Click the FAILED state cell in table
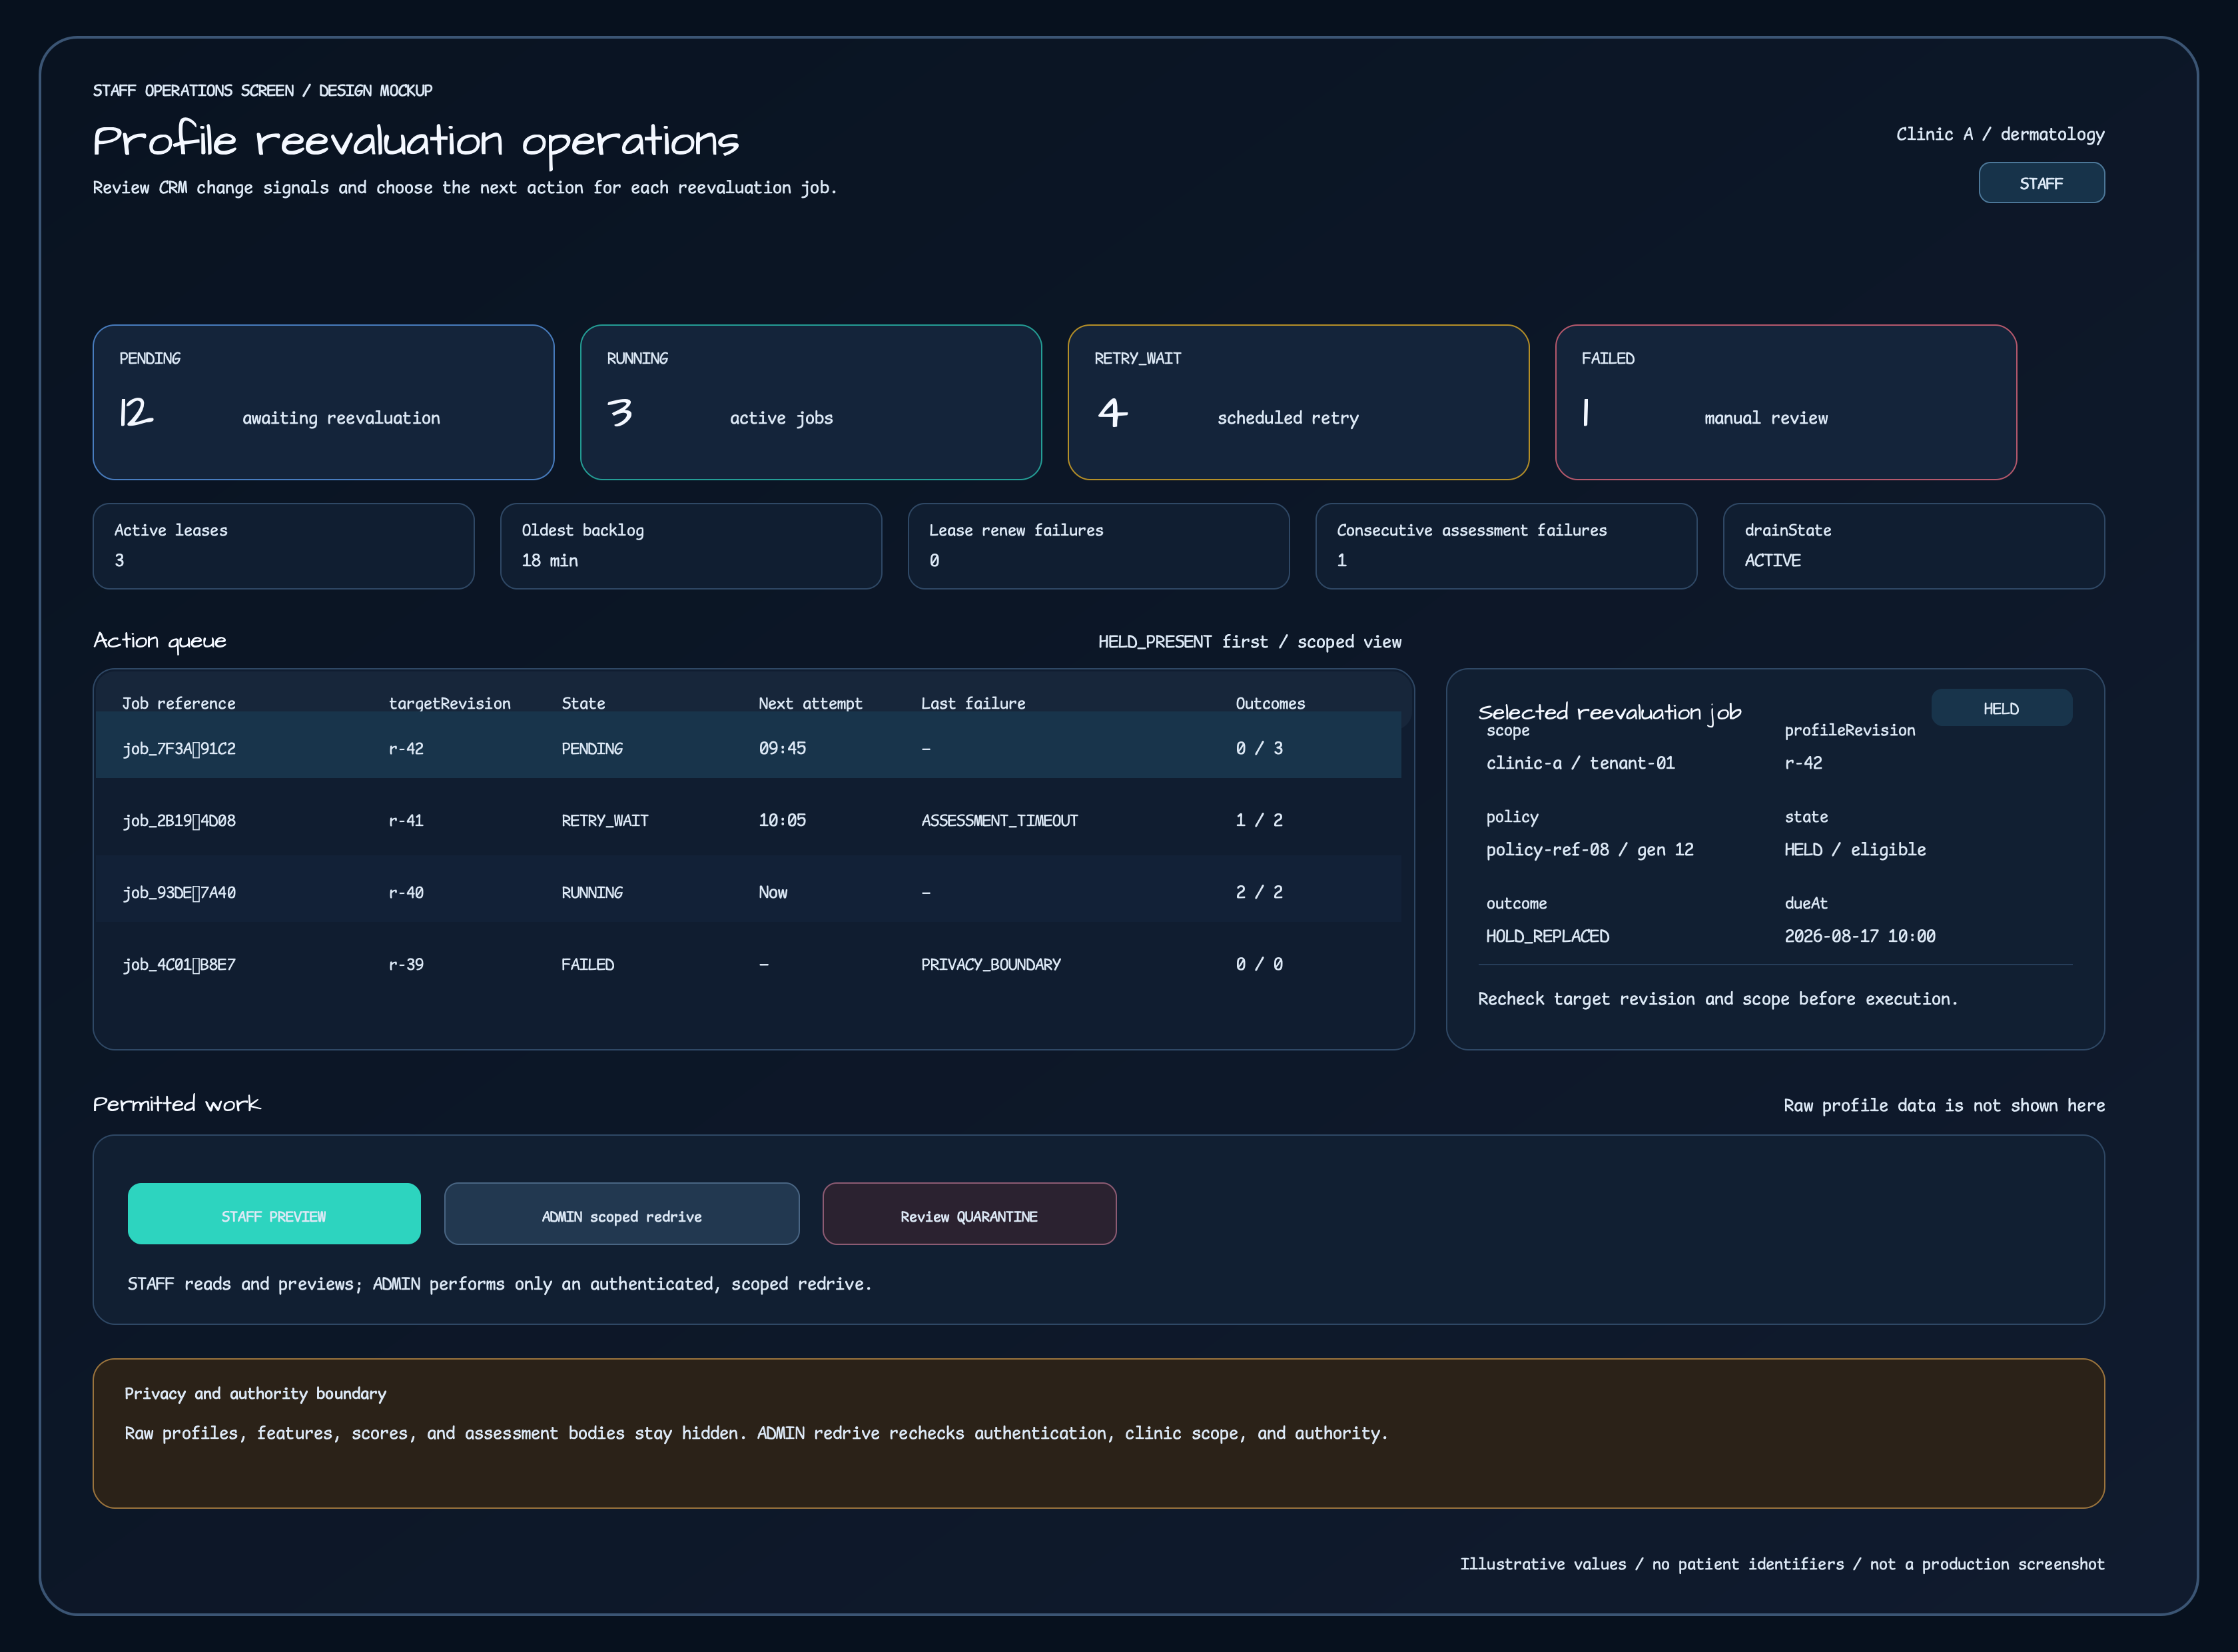The image size is (2238, 1652). click(x=588, y=964)
